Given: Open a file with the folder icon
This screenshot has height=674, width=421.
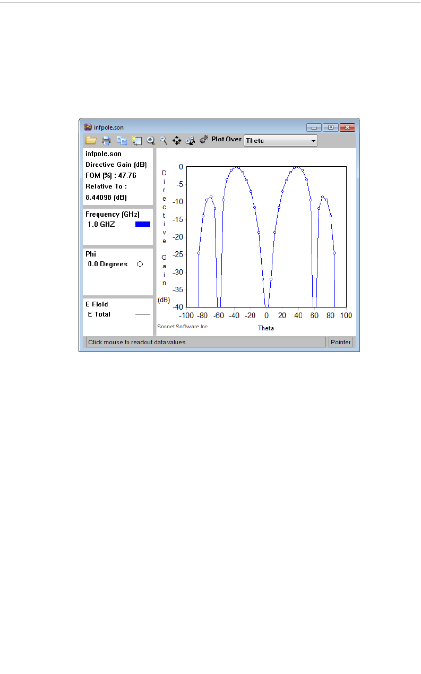Looking at the screenshot, I should pyautogui.click(x=91, y=141).
